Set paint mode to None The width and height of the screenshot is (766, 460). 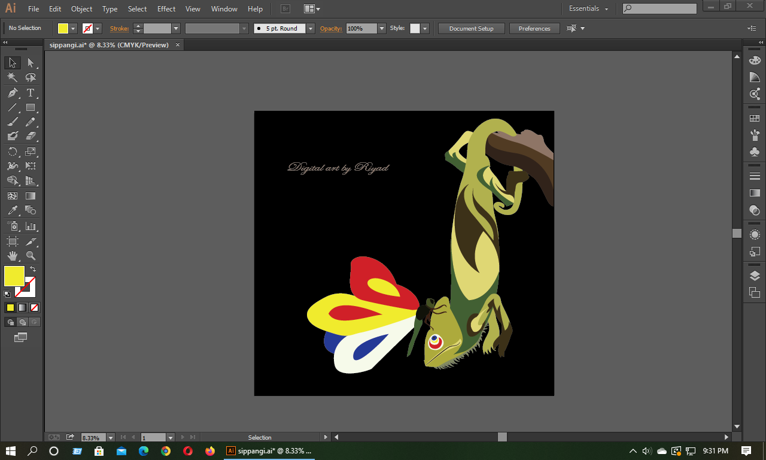coord(35,308)
